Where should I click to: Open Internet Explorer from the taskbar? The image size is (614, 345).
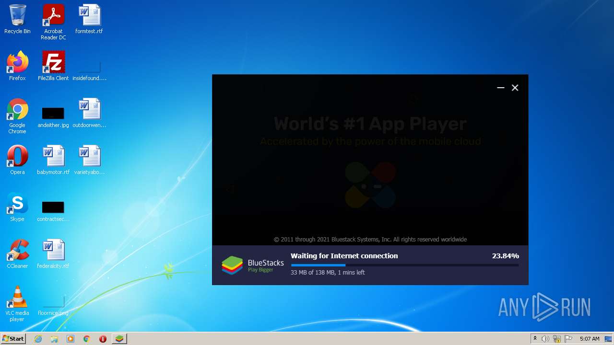coord(38,339)
